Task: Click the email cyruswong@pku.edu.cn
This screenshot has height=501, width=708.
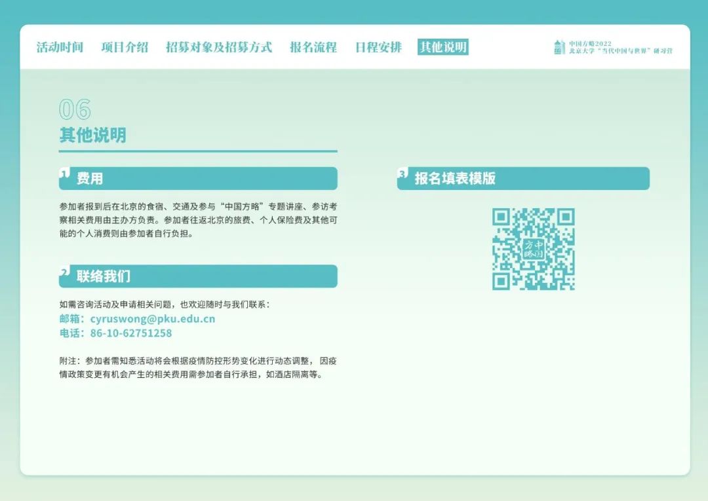Action: coord(152,319)
